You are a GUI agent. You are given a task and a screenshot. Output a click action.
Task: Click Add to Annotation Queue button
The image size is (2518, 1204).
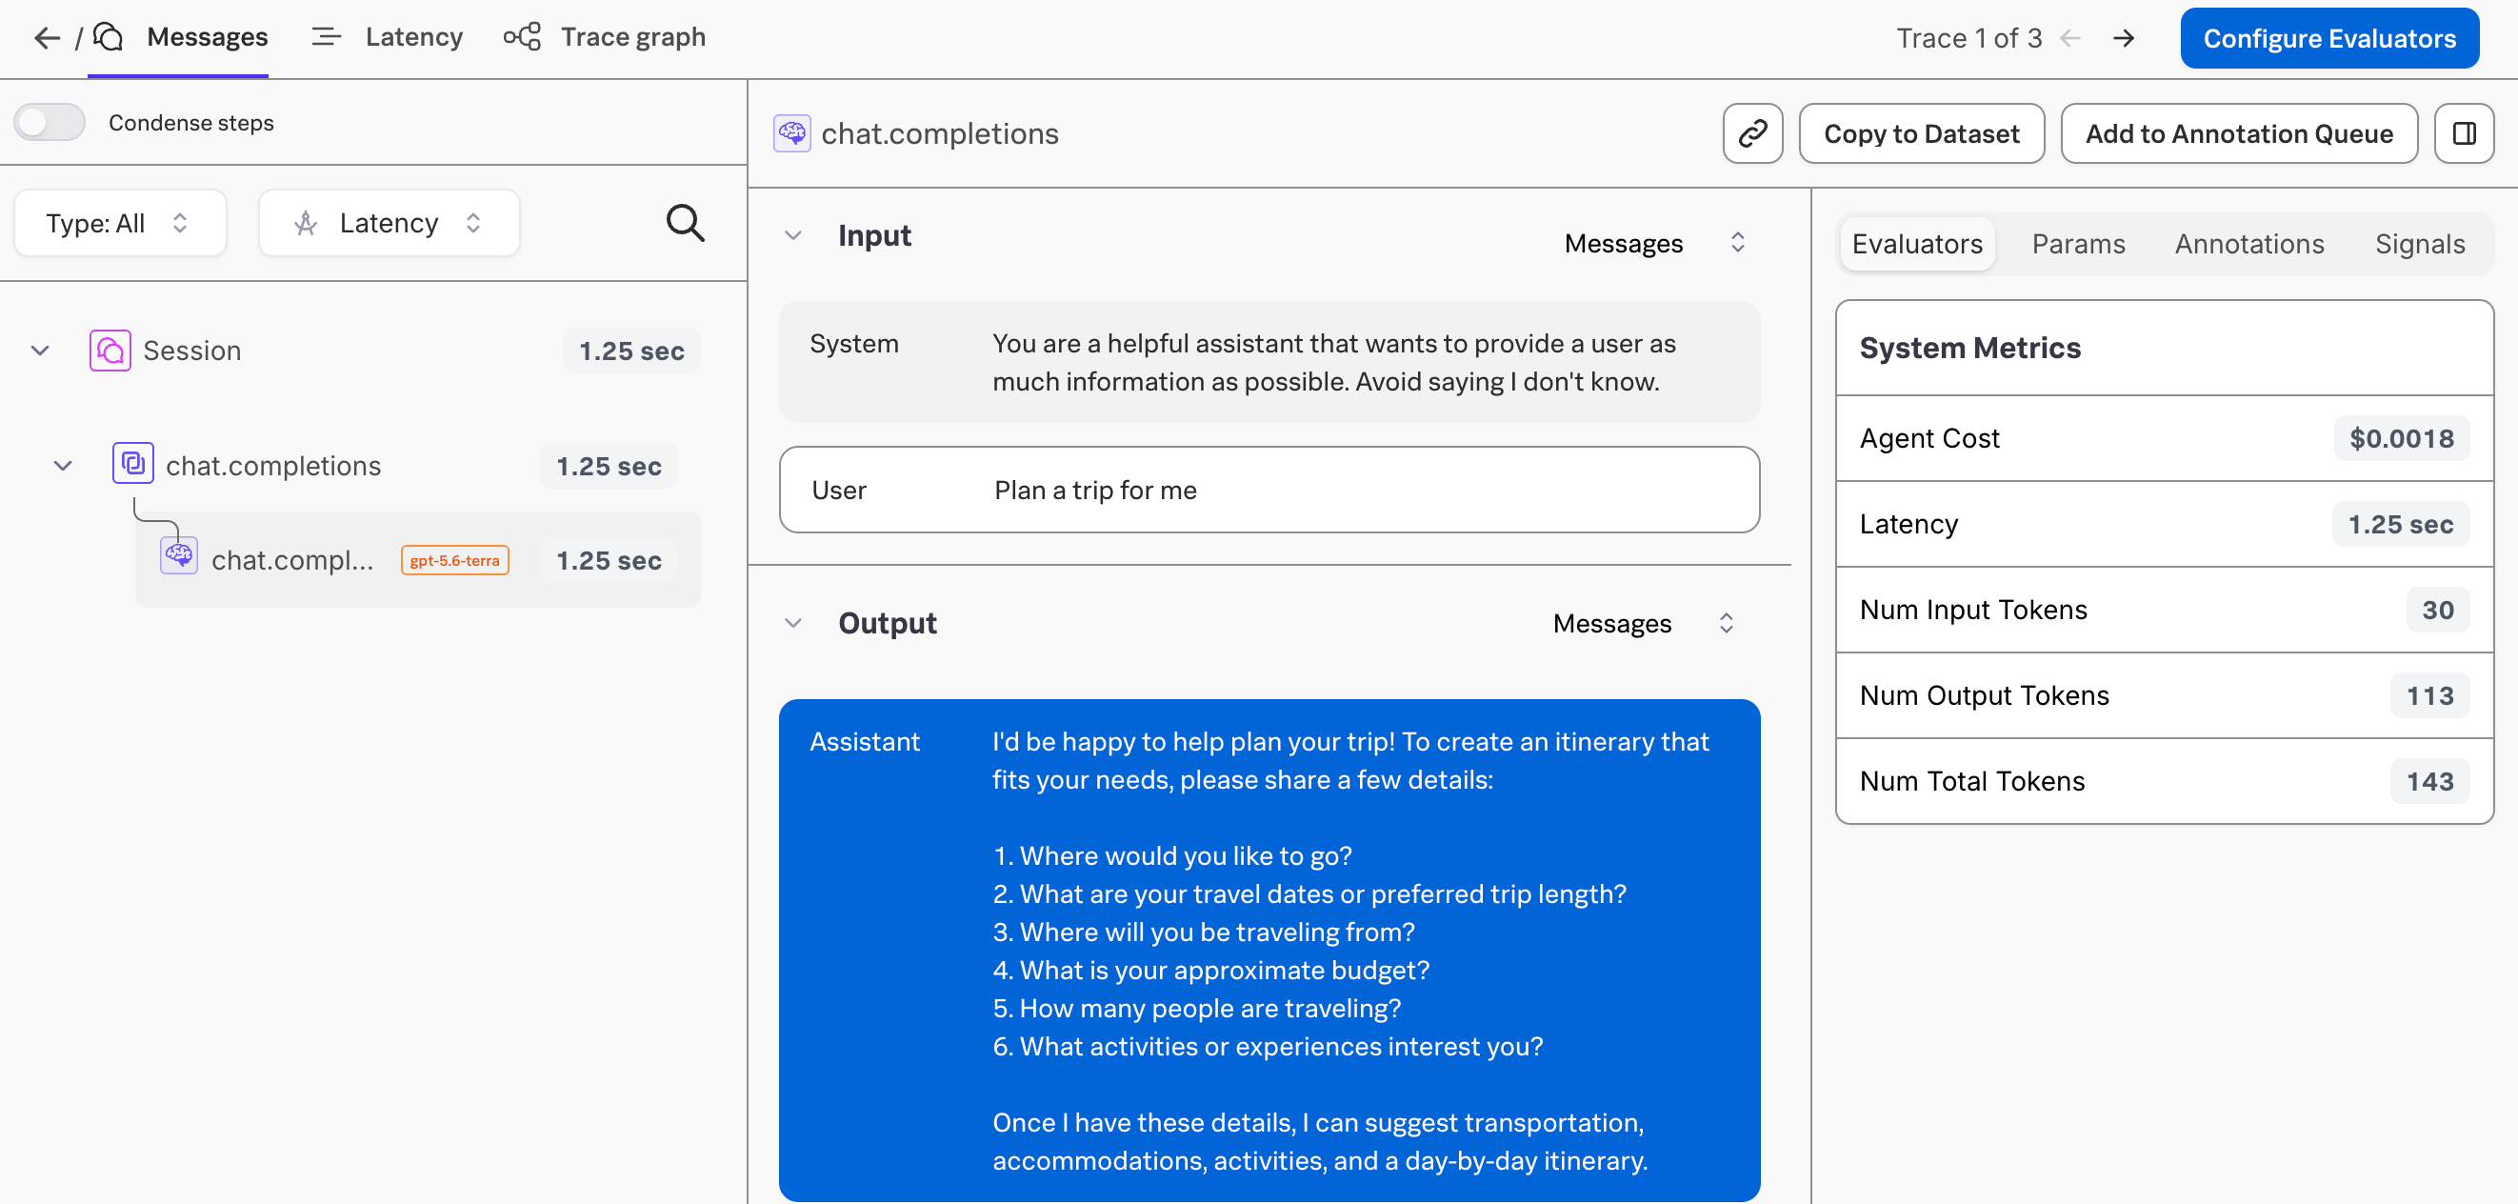click(2238, 133)
